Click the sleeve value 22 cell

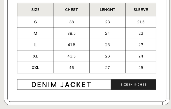[141, 33]
